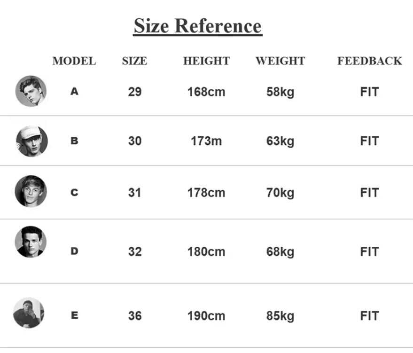Select Model C's round avatar

31,191
